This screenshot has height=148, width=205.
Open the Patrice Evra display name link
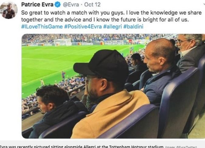tap(37, 5)
